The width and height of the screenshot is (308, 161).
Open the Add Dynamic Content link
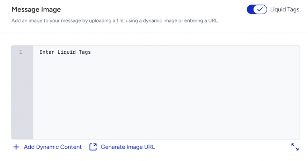click(x=47, y=147)
